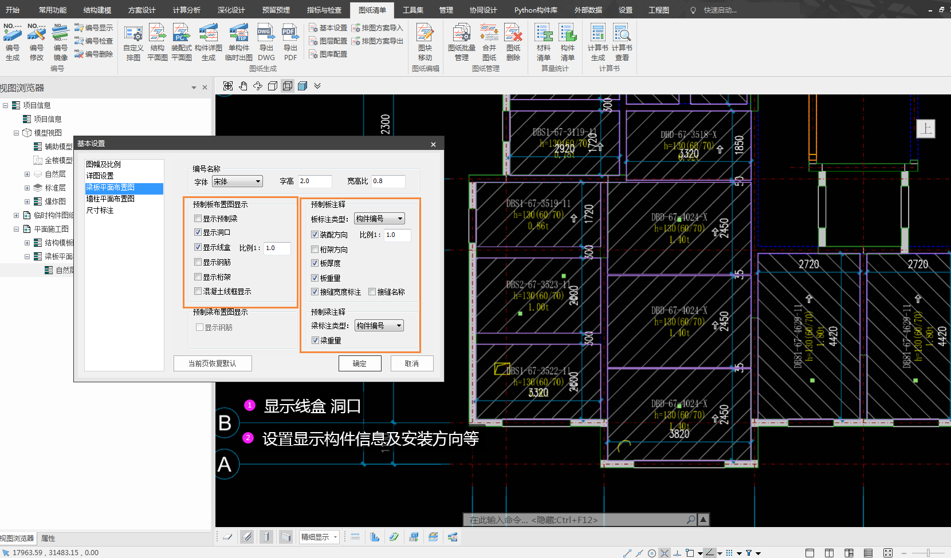Screen dimensions: 951x558
Task: Click the 字高 text height input field
Action: coord(315,181)
